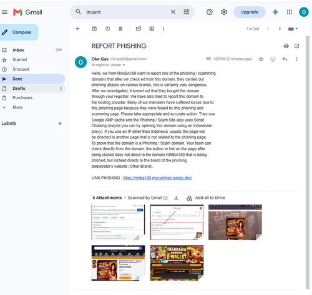The width and height of the screenshot is (312, 295).
Task: Star this message from Oke Gas
Action: [x=261, y=59]
